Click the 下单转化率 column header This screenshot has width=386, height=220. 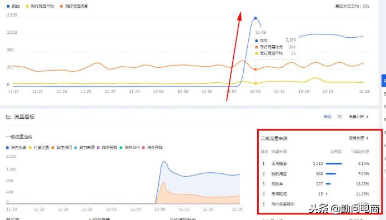[360, 152]
